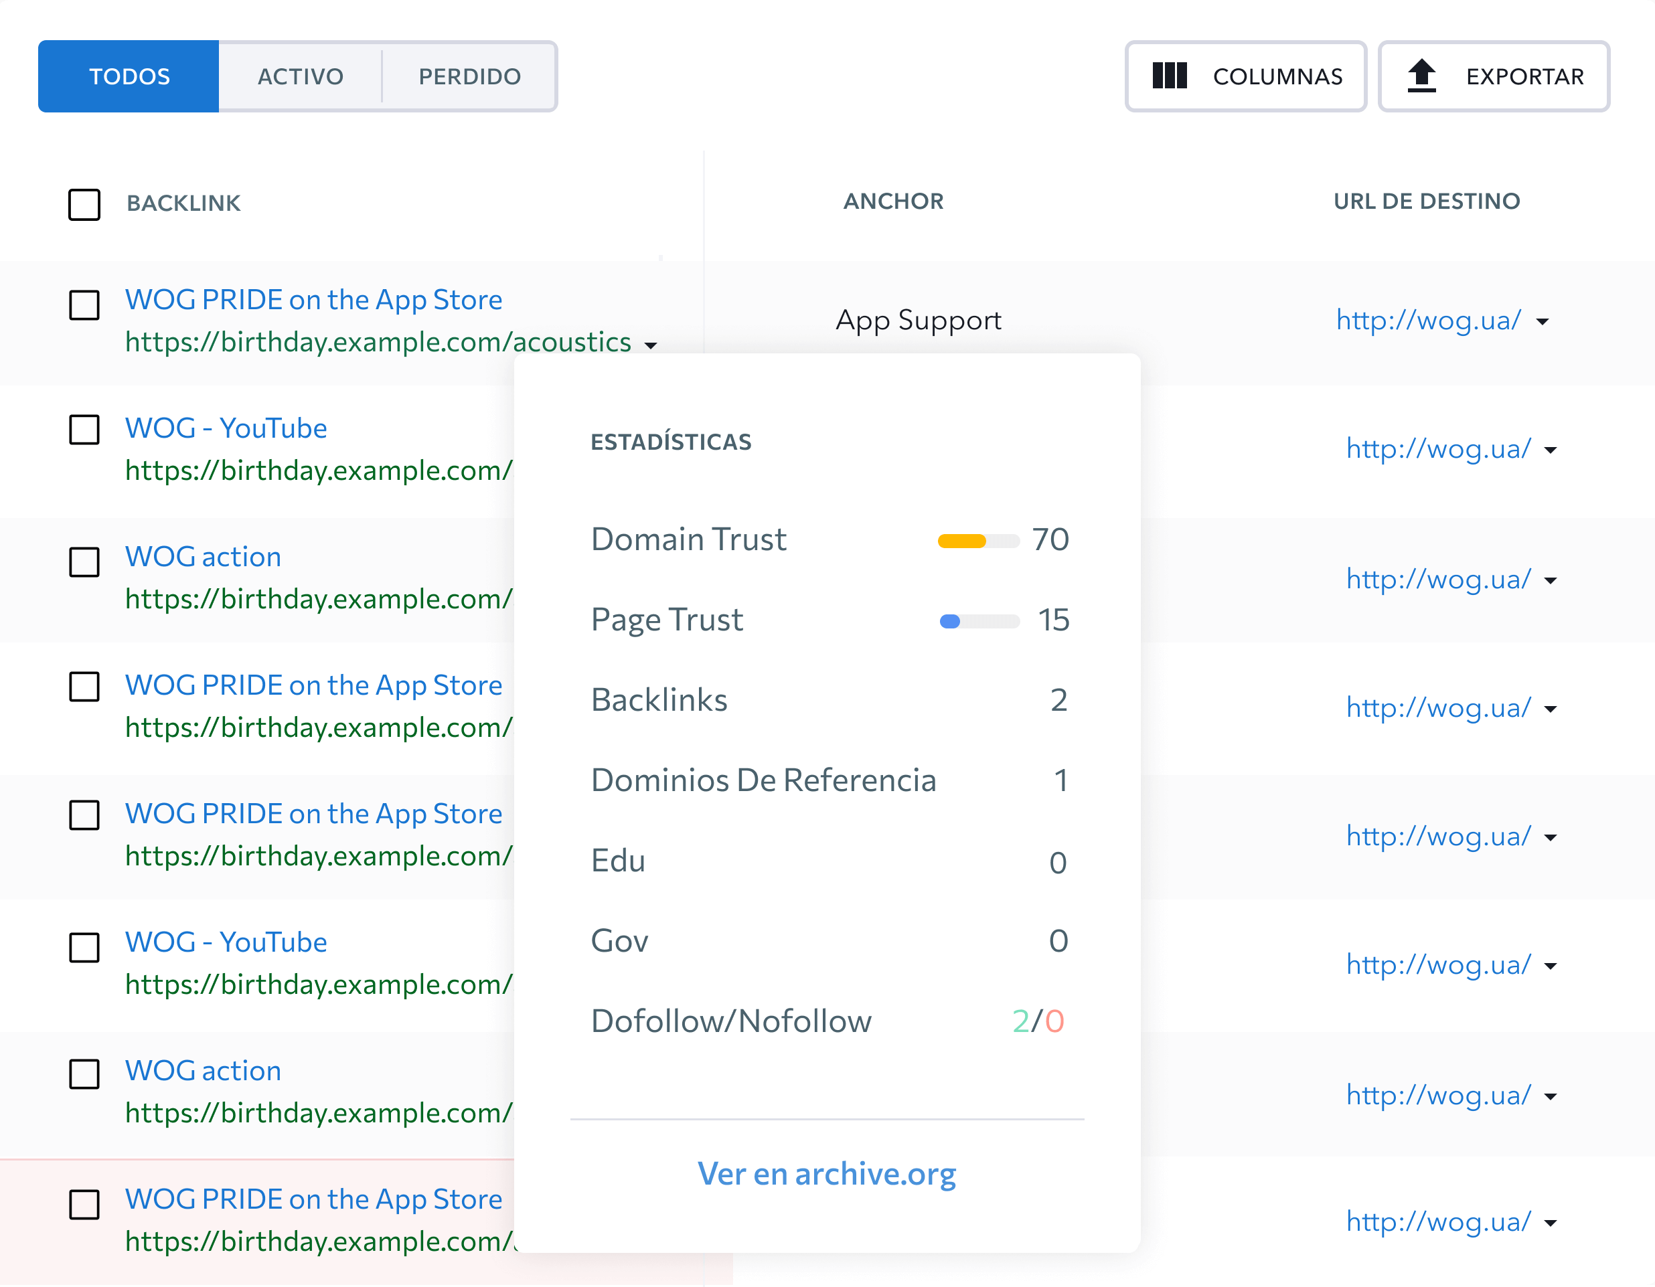Click the Dofollow/Nofollow label
Viewport: 1655px width, 1287px height.
coord(731,1021)
